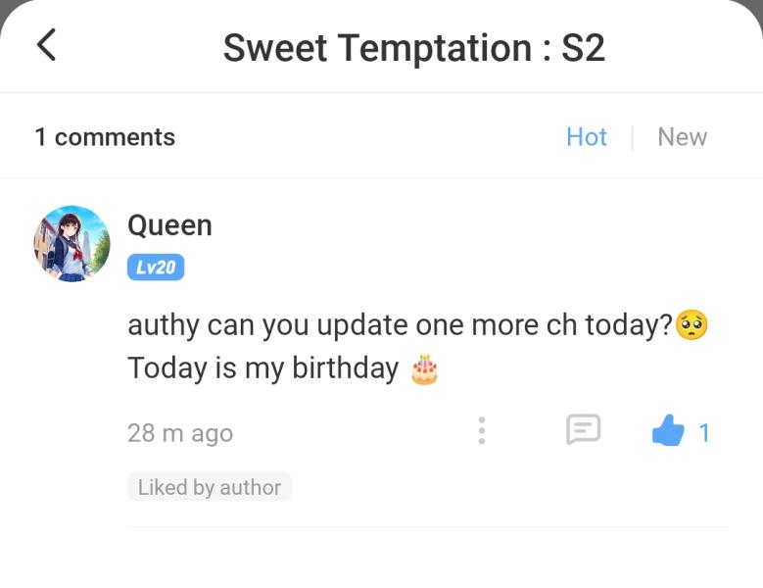Click the 'Sweet Temptation : S2' title
This screenshot has width=763, height=588.
click(414, 48)
